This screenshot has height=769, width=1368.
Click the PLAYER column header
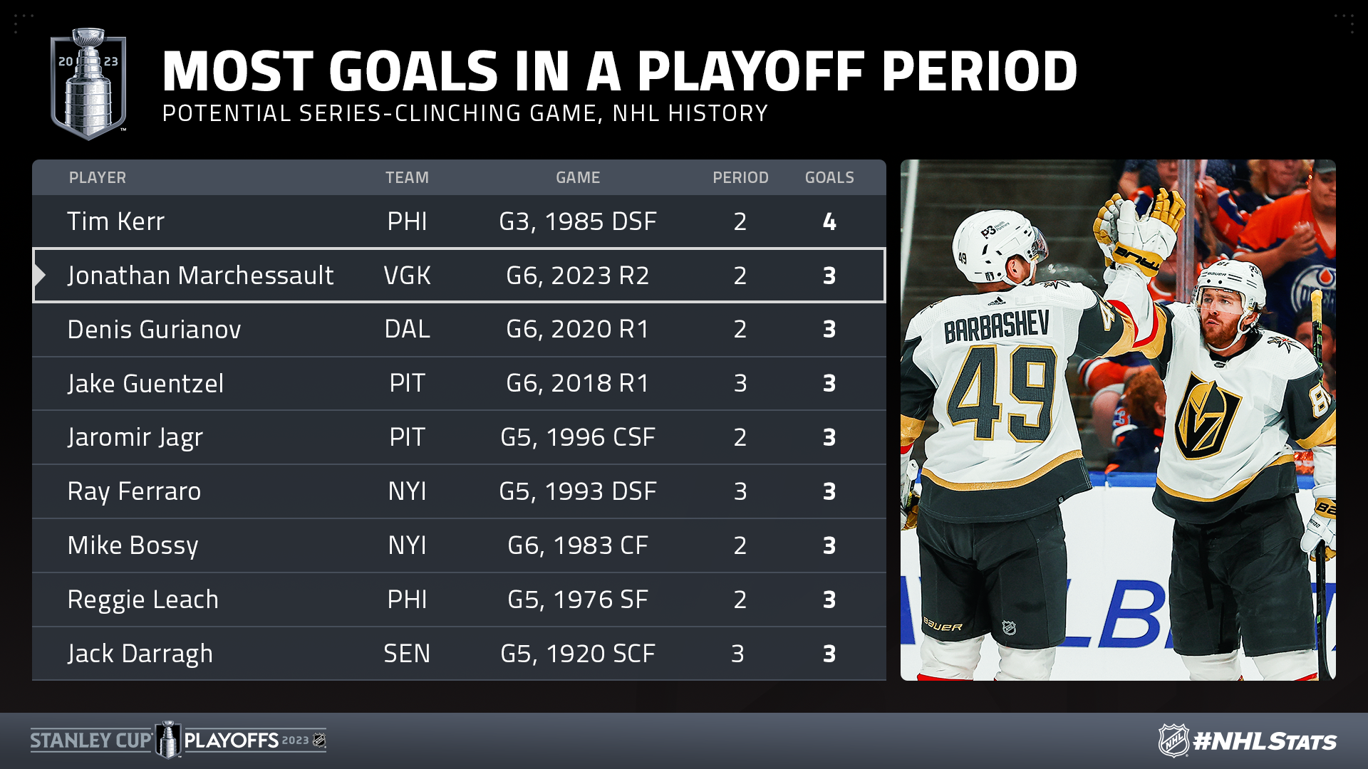(x=98, y=178)
